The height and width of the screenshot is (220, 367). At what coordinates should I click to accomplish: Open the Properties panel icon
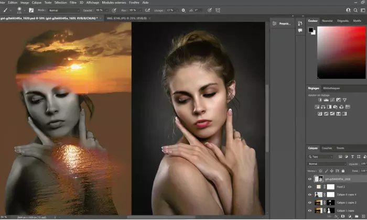pos(274,24)
